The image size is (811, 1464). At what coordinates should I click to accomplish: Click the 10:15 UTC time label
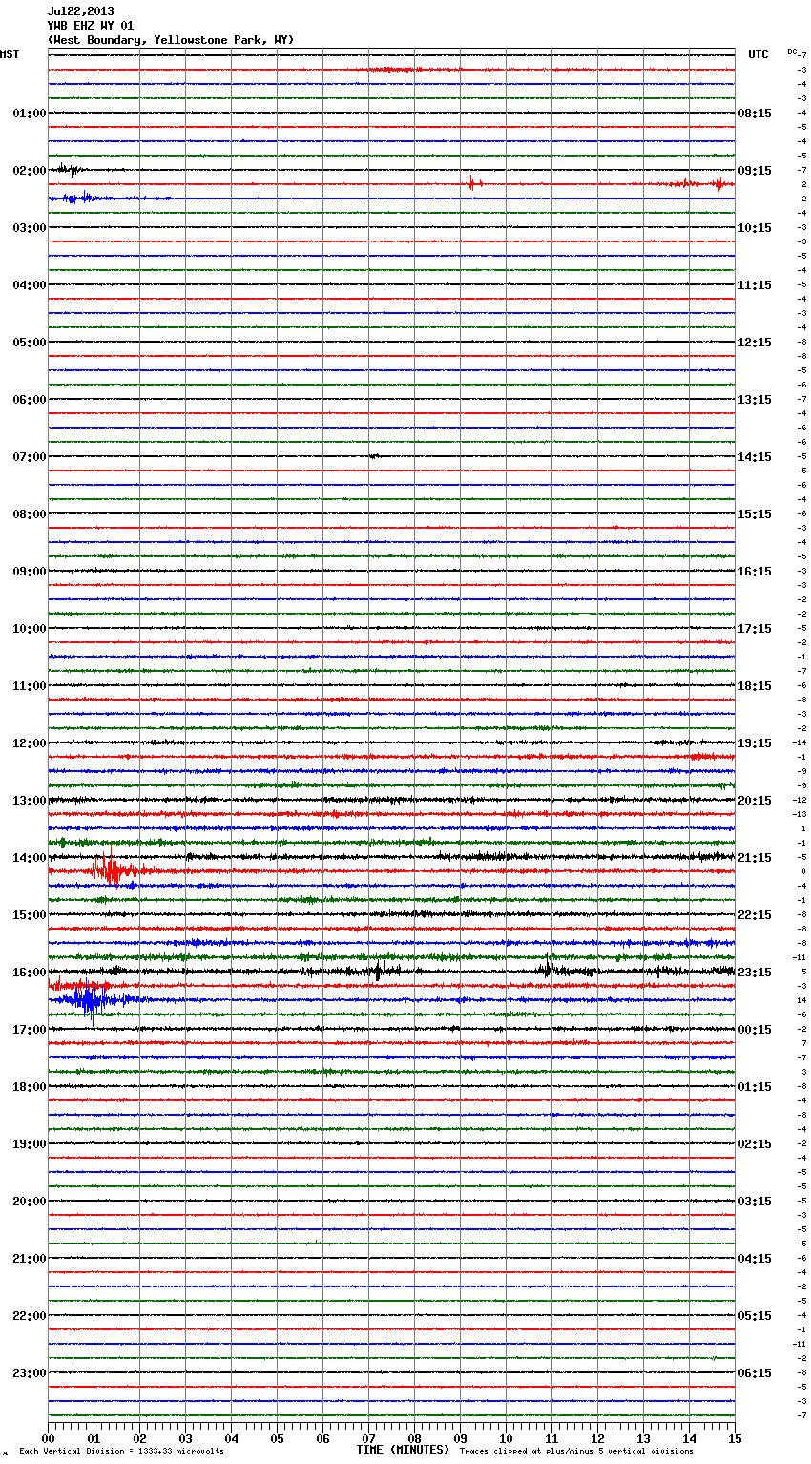tap(755, 228)
